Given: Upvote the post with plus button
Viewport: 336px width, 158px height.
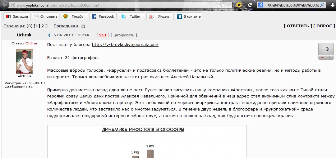Looking at the screenshot, I should click(x=330, y=58).
